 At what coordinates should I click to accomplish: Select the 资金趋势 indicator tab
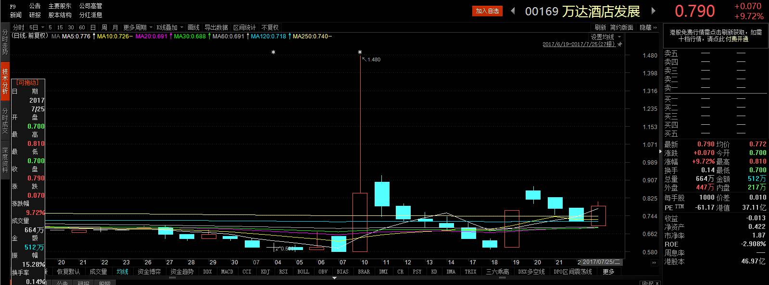182,272
